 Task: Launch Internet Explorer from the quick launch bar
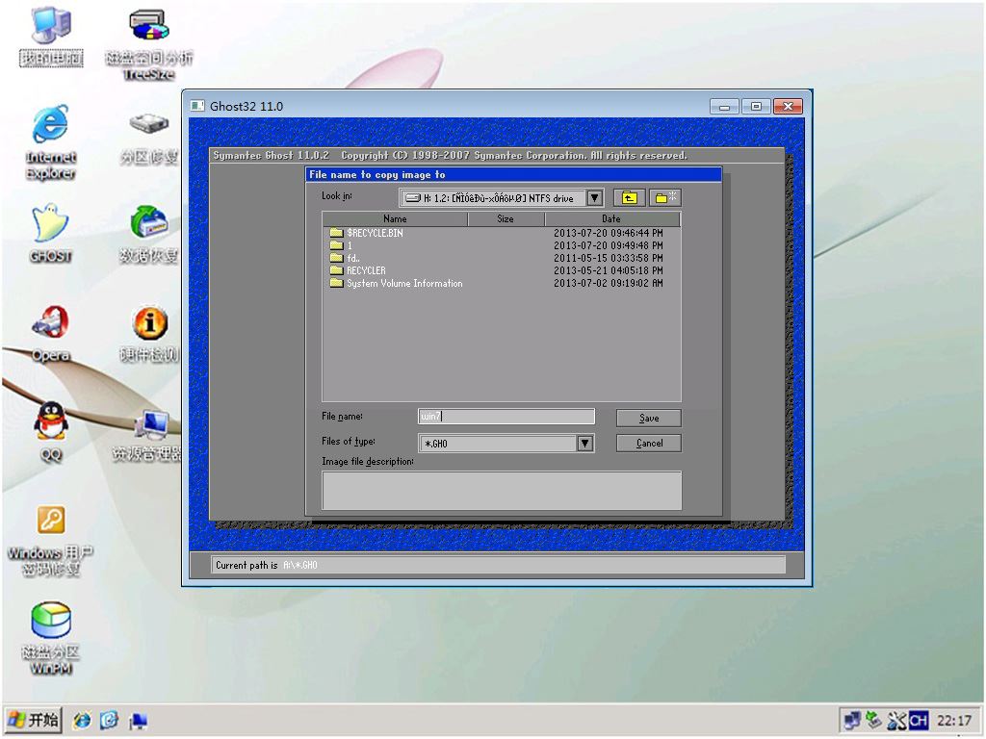tap(82, 720)
